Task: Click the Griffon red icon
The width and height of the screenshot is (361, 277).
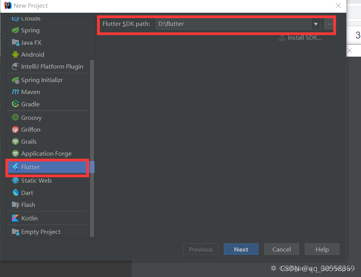Action: click(x=15, y=129)
